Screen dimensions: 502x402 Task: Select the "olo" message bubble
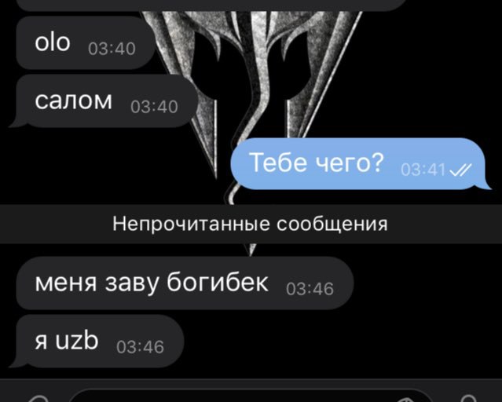pyautogui.click(x=85, y=43)
